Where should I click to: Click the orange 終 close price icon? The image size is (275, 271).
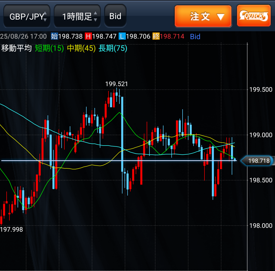click(x=156, y=37)
